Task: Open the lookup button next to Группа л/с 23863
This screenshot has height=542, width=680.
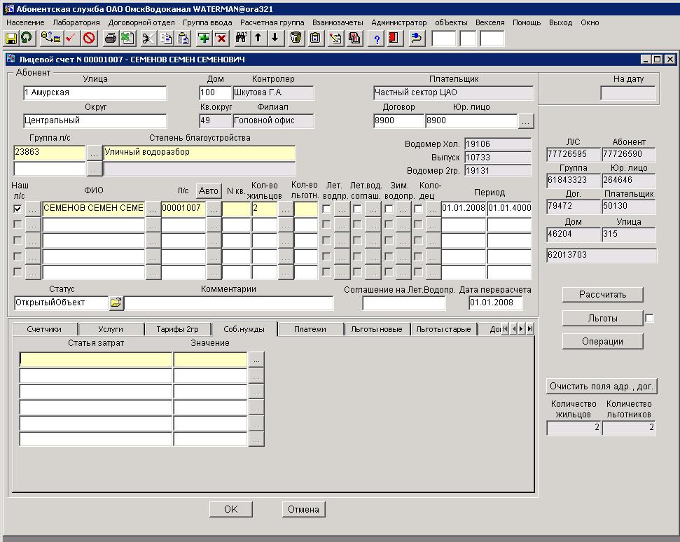Action: pyautogui.click(x=94, y=152)
